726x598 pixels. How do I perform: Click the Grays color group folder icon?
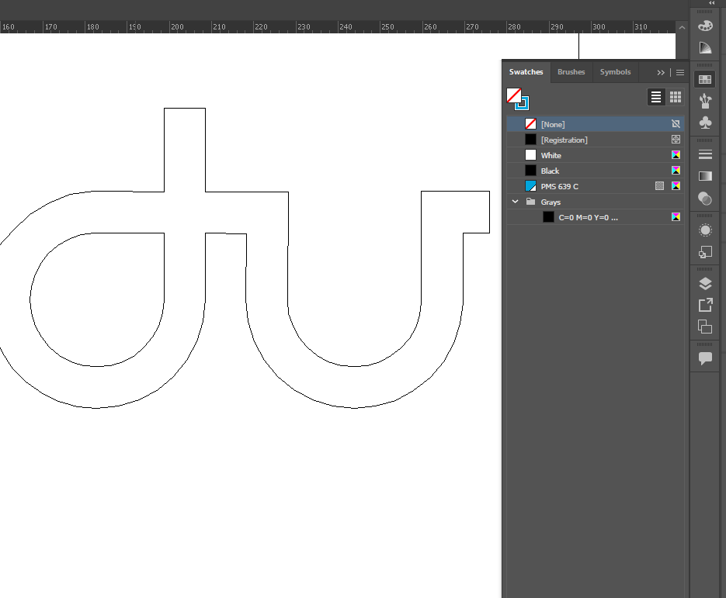click(530, 202)
